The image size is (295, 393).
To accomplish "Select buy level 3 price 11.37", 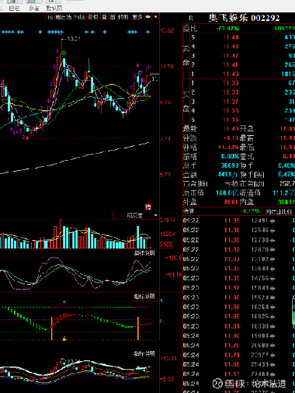I will (x=231, y=102).
